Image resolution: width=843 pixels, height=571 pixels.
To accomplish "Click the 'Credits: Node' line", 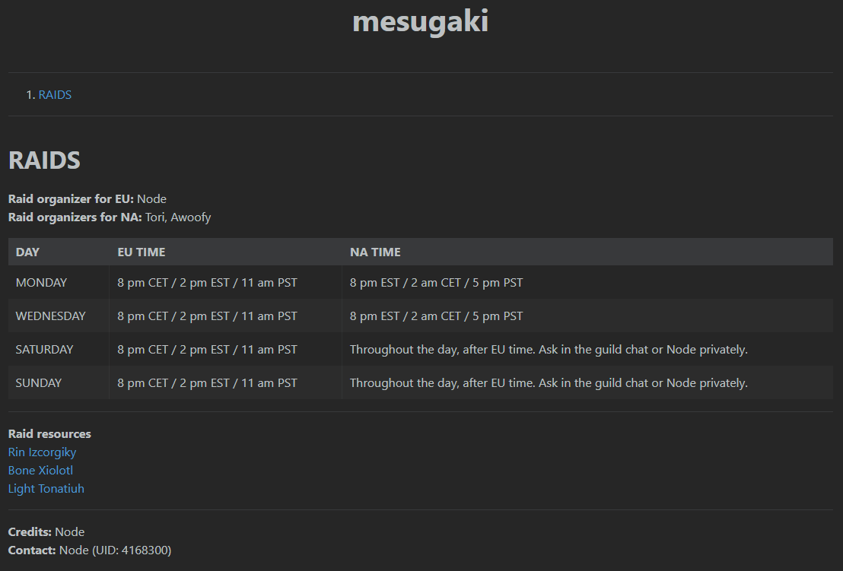I will point(46,531).
